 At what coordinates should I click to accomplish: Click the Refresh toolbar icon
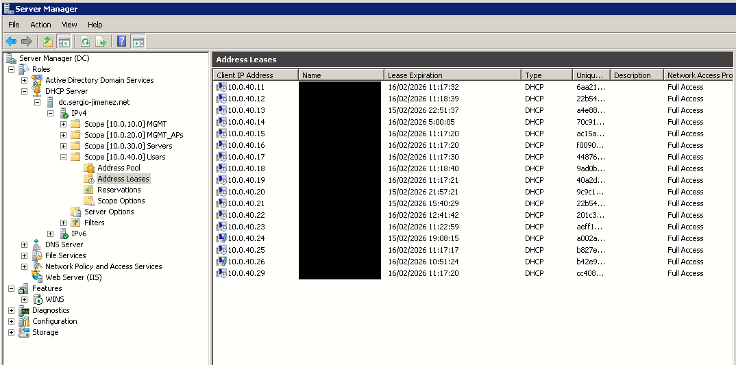click(85, 42)
